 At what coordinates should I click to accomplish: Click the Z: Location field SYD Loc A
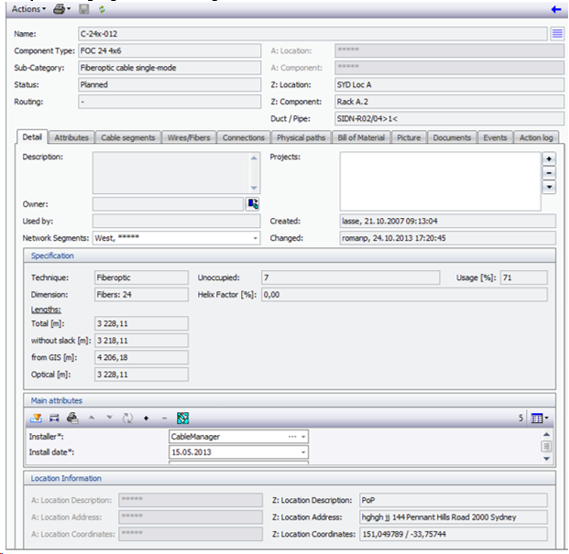(x=449, y=85)
